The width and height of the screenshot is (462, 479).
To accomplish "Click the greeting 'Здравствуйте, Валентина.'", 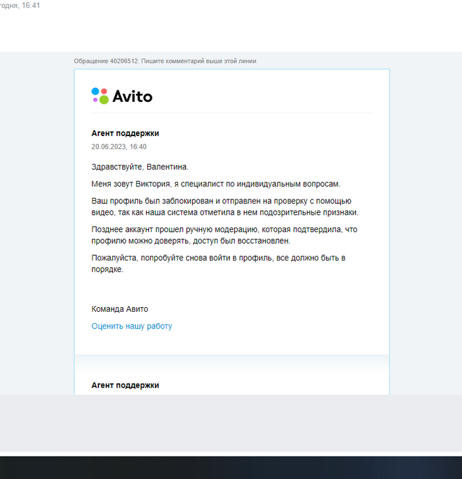I will (140, 166).
